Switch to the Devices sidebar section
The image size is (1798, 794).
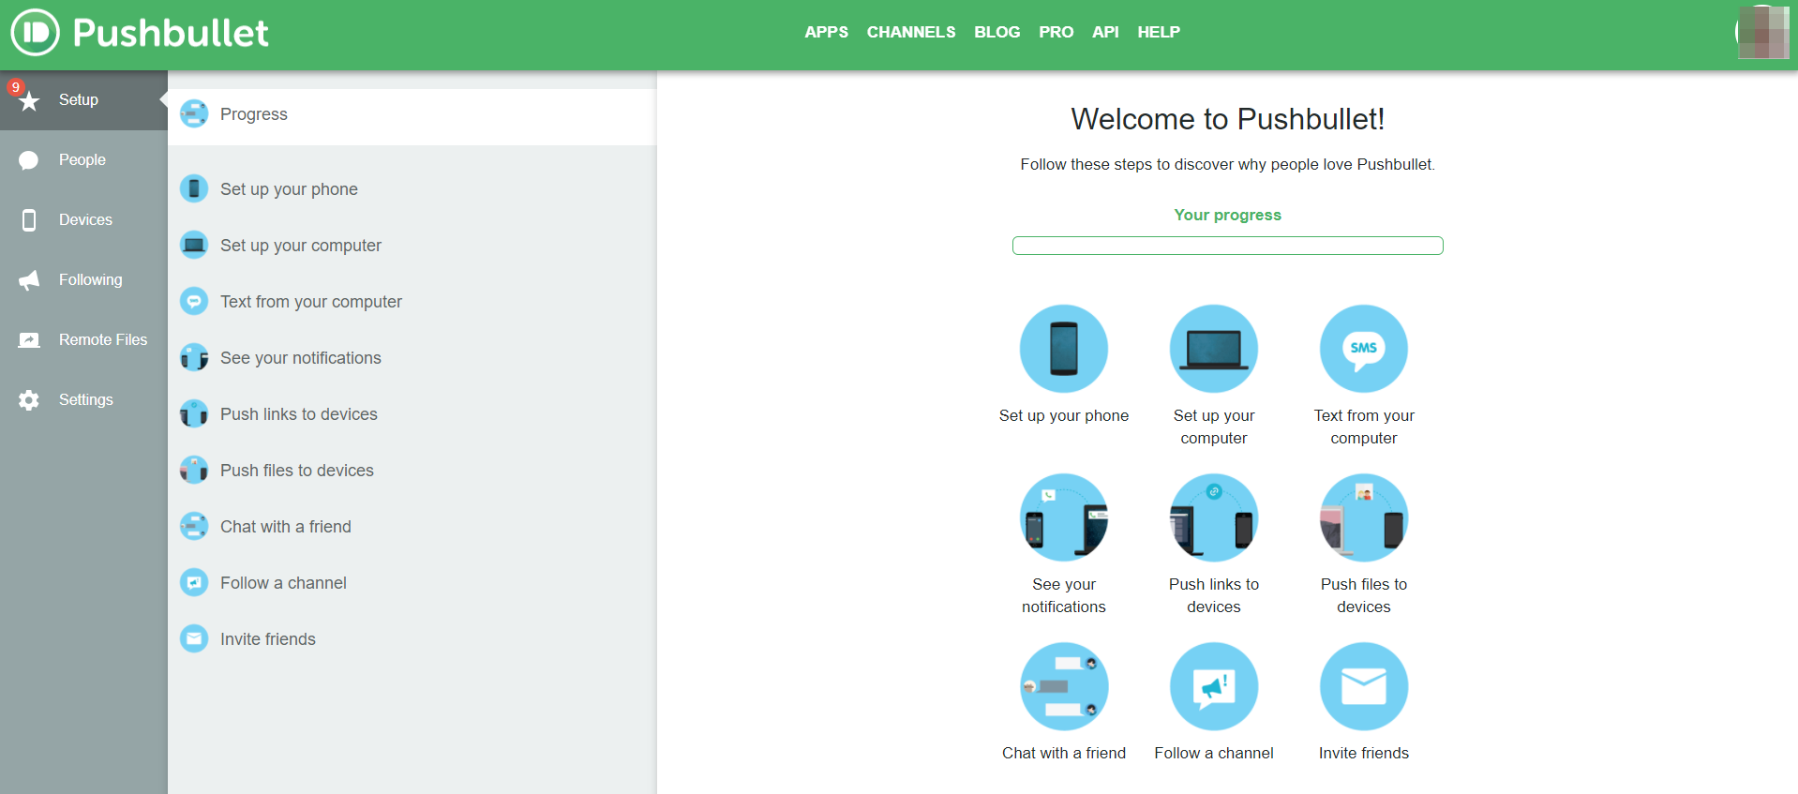83,220
